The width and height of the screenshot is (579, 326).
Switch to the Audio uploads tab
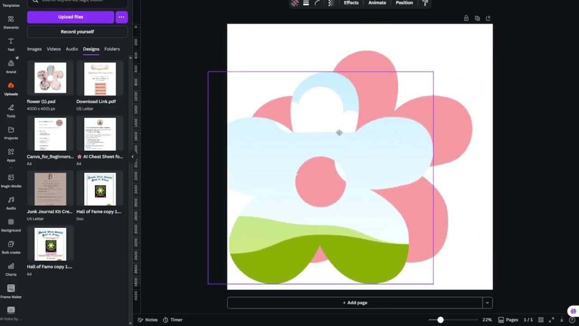pos(71,49)
